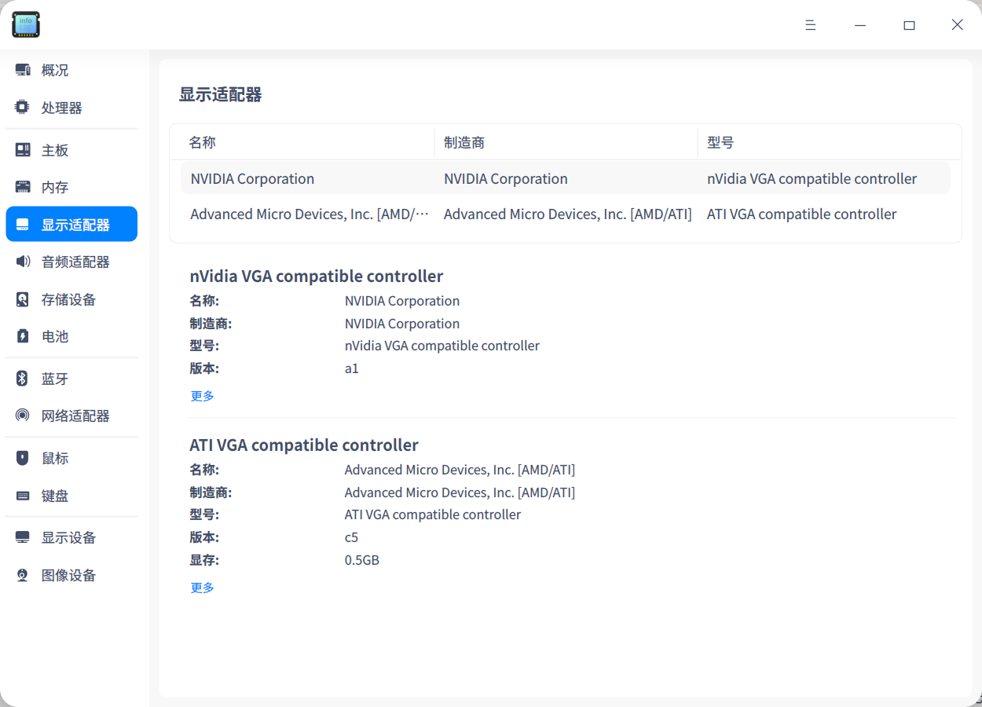This screenshot has width=982, height=707.
Task: Select the NVIDIA Corporation name cell
Action: [x=252, y=178]
